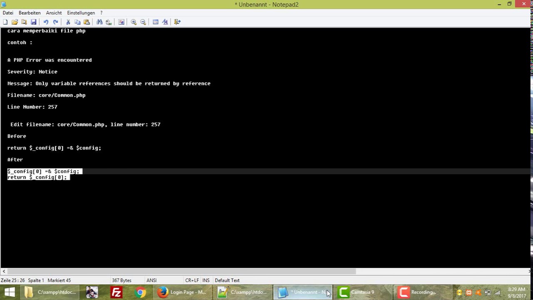Toggle INS insert mode in status bar
The height and width of the screenshot is (300, 533).
pos(206,280)
